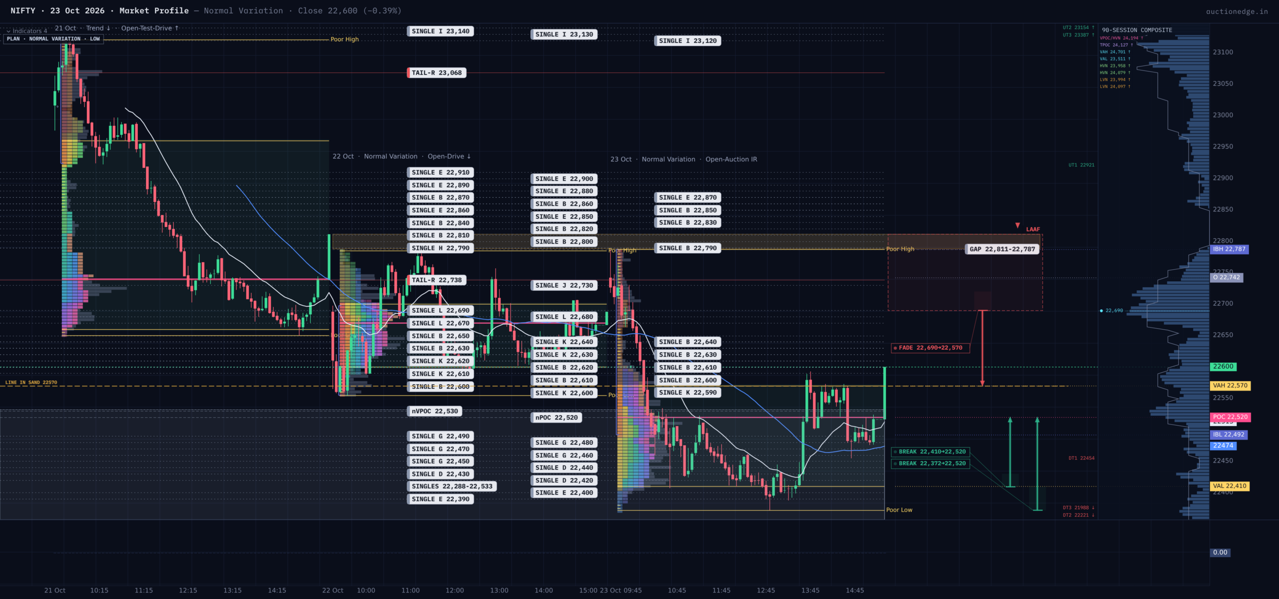Click the FADE 22,690→22,570 signal tag
Image resolution: width=1279 pixels, height=599 pixels.
[x=930, y=348]
